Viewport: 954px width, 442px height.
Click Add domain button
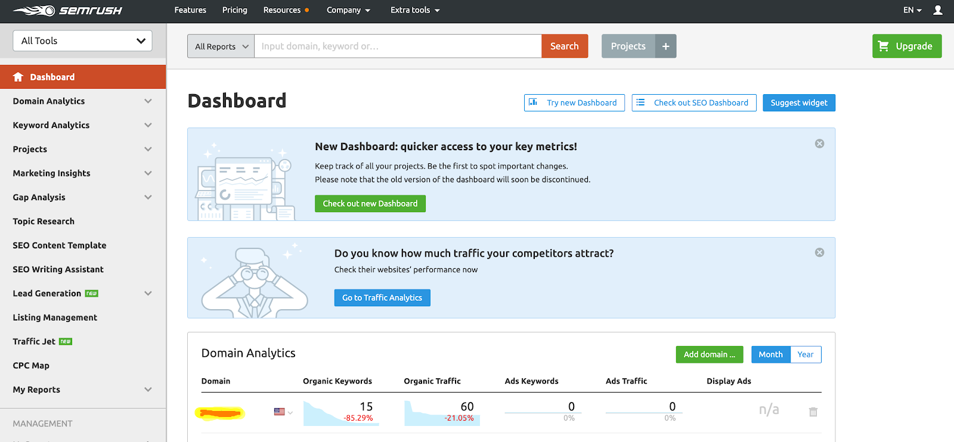(710, 354)
